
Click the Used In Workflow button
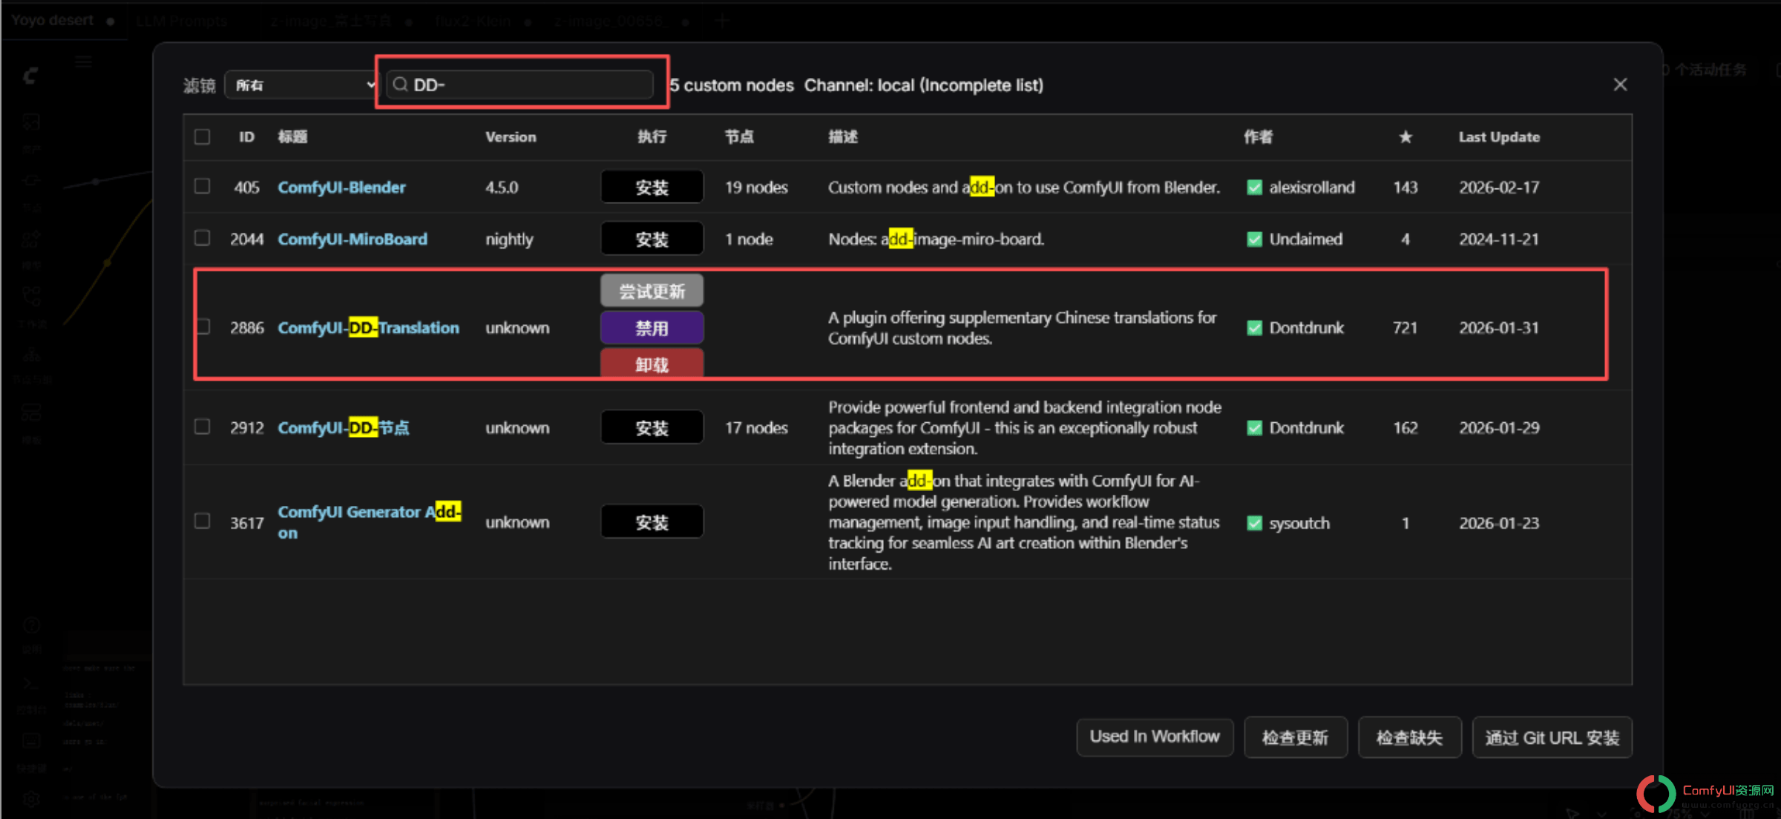1154,737
